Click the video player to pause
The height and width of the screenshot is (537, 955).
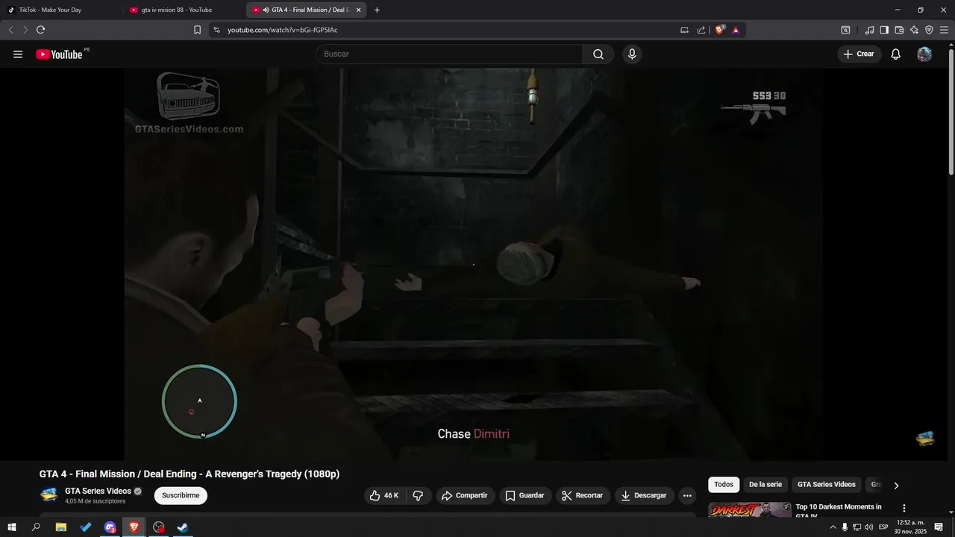(x=473, y=265)
